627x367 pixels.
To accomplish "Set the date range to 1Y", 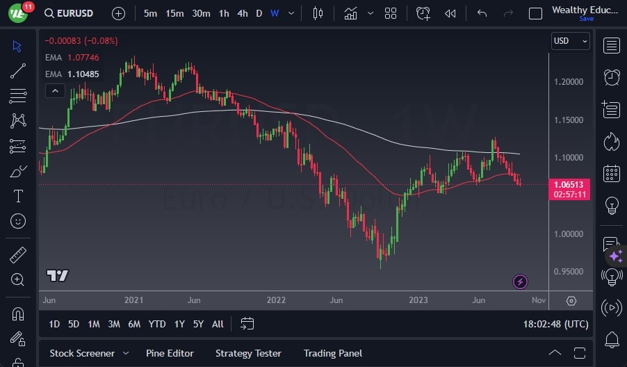I will click(179, 324).
